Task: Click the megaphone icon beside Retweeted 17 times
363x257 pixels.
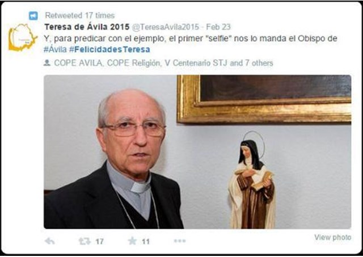Action: click(33, 16)
